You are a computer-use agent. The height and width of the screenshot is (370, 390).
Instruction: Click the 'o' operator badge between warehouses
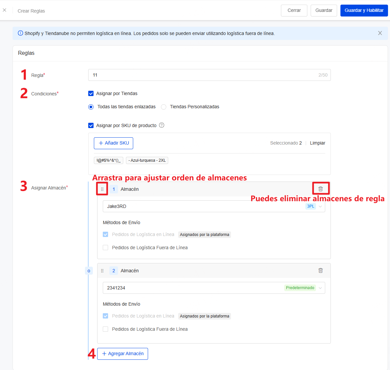[89, 270]
